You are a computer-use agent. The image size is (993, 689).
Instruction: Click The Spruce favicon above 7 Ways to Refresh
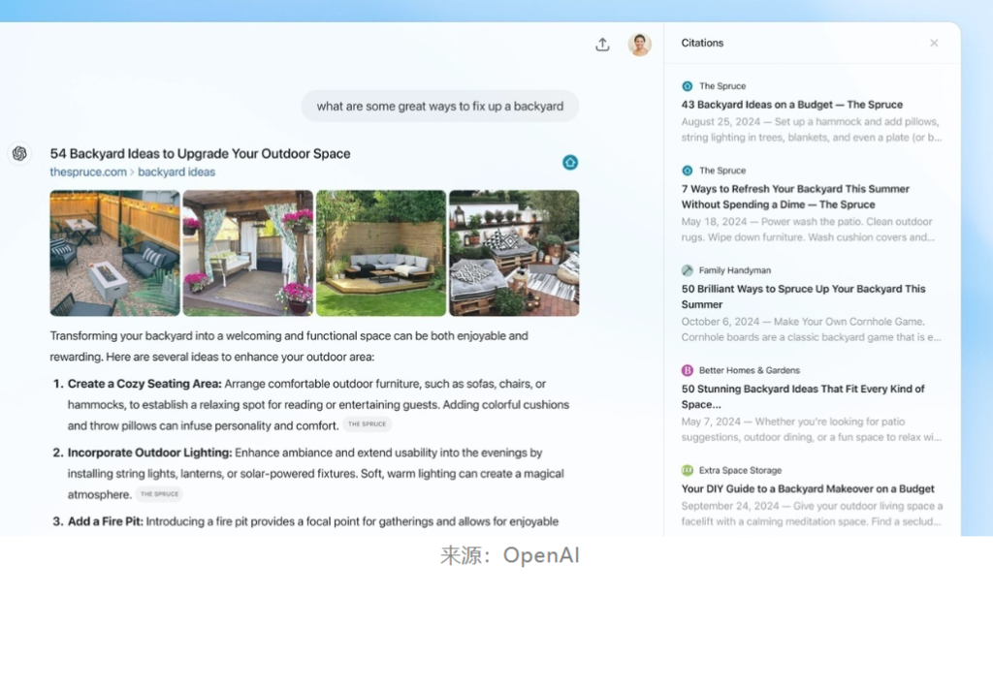(688, 171)
